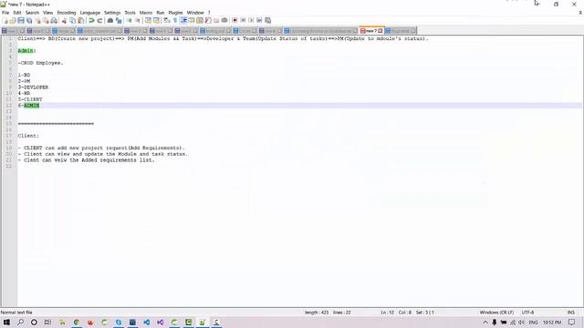The height and width of the screenshot is (328, 584).
Task: Click the Save toolbar icon
Action: (x=21, y=20)
